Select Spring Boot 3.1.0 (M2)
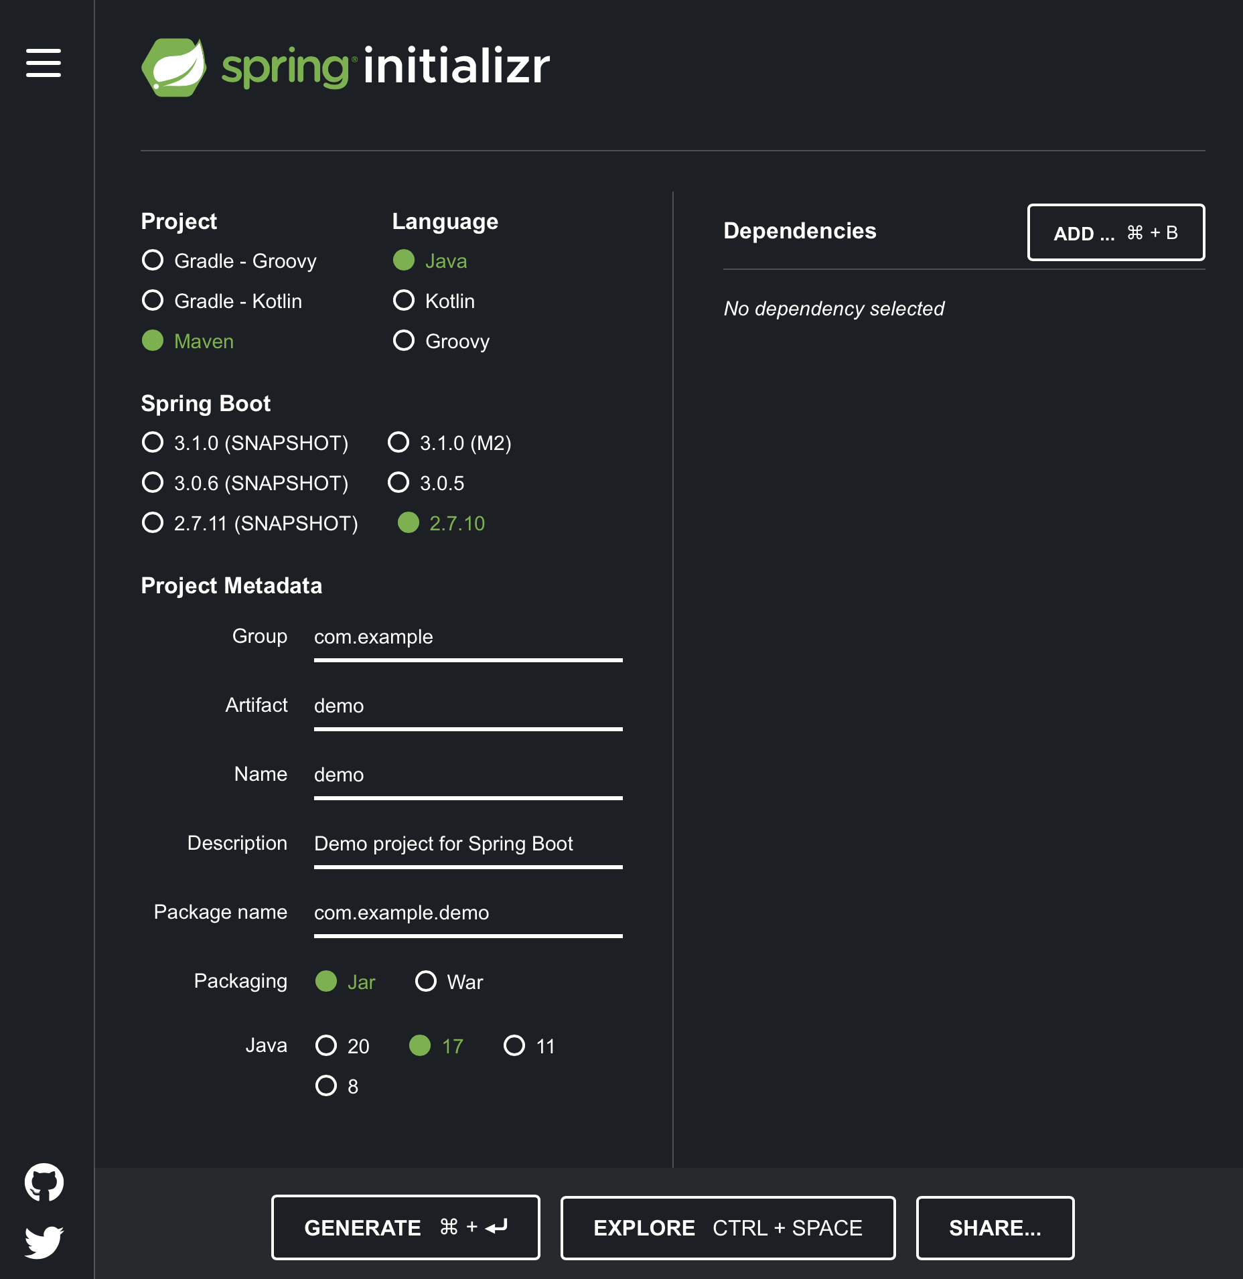This screenshot has width=1243, height=1279. pyautogui.click(x=449, y=443)
